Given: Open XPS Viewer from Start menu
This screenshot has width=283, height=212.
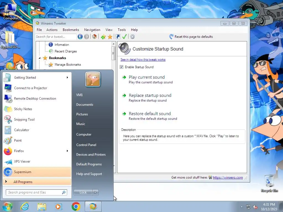Looking at the screenshot, I should (37, 161).
